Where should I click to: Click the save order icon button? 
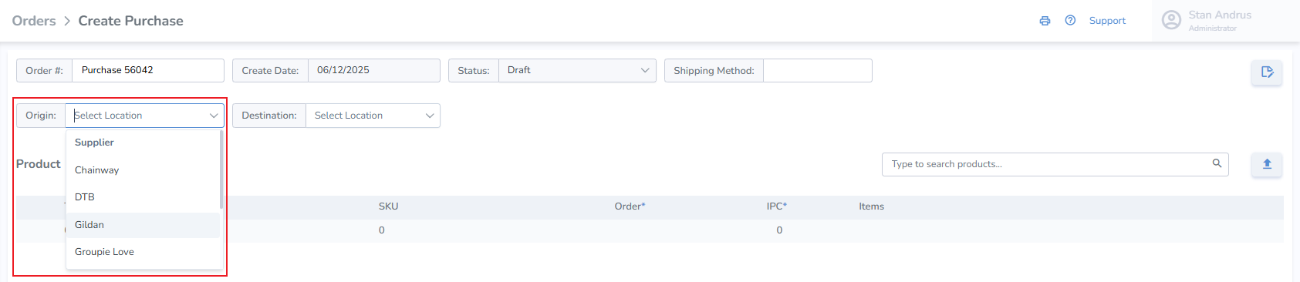coord(1267,72)
